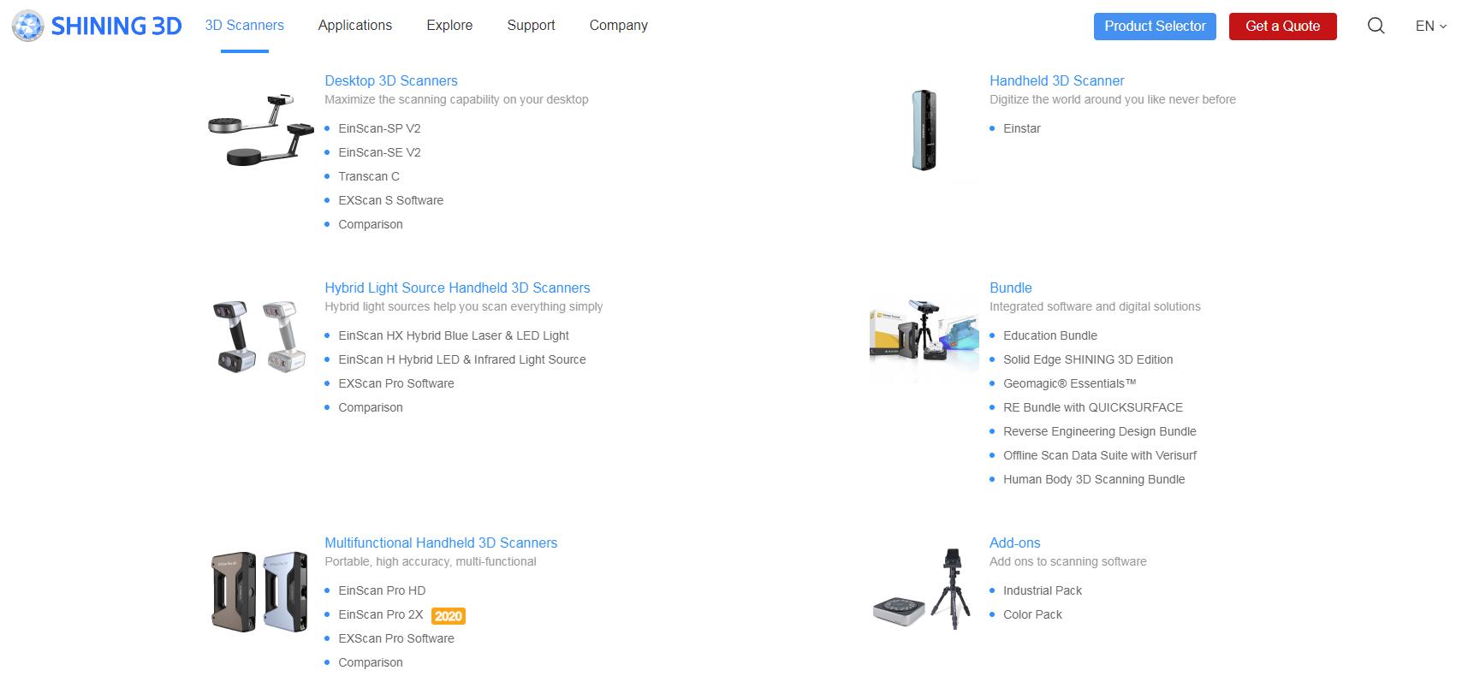Click the hybrid light handheld scanners image
Screen dimensions: 1474x682
(259, 335)
